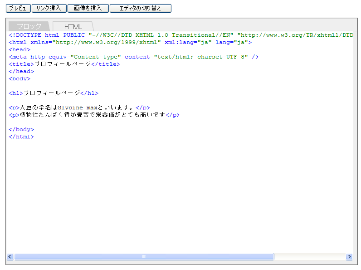
Task: Click the <title>プロフィールページ line
Action: pyautogui.click(x=64, y=64)
